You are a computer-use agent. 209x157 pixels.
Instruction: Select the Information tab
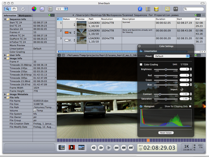[x=10, y=15]
